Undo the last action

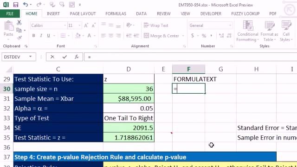coord(26,5)
